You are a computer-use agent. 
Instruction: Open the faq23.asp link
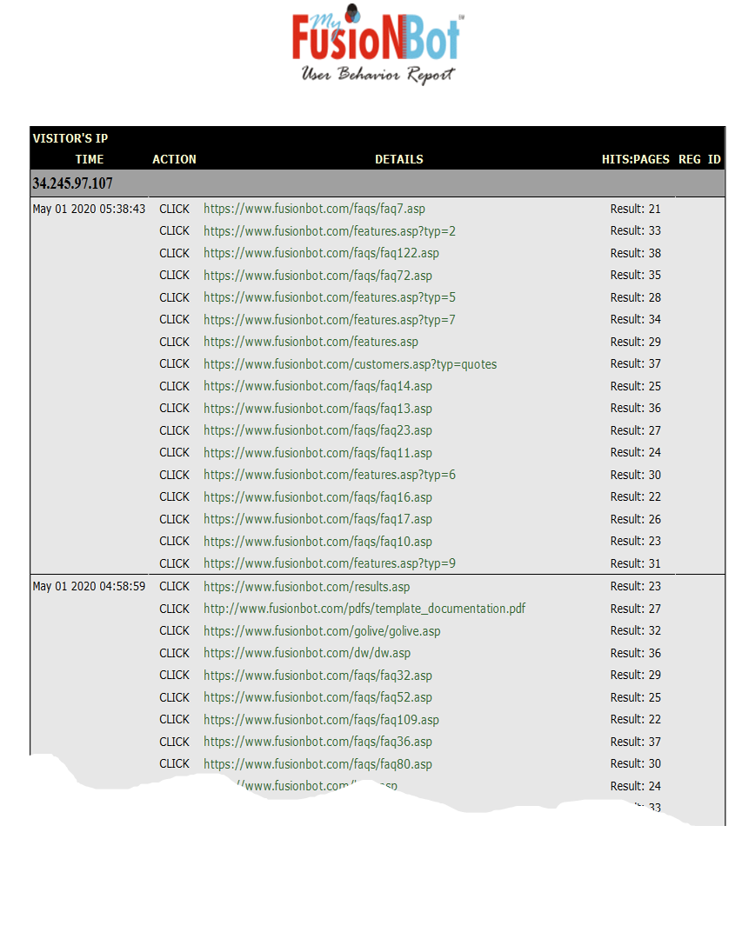point(317,430)
